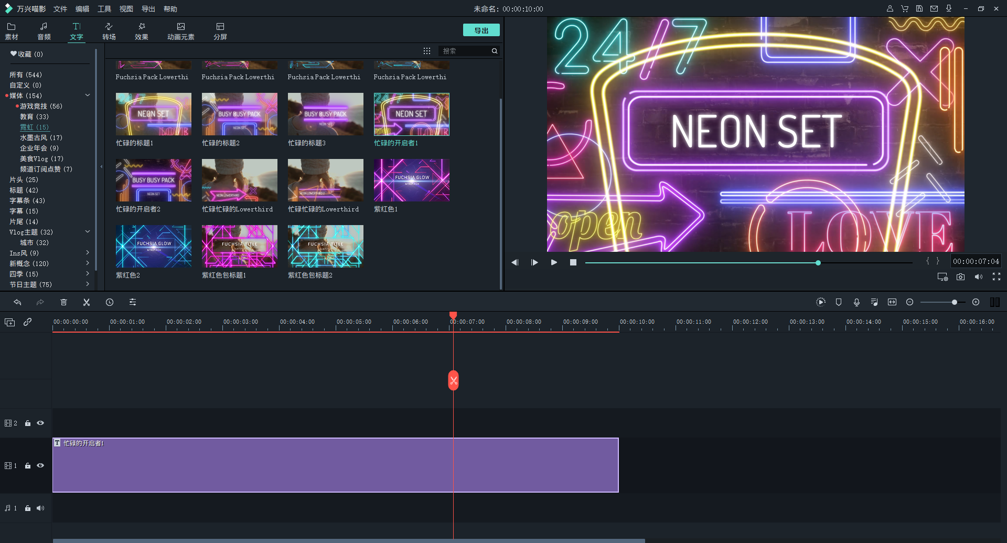The width and height of the screenshot is (1007, 543).
Task: Select the 水墨古风 (17) category
Action: (x=41, y=137)
